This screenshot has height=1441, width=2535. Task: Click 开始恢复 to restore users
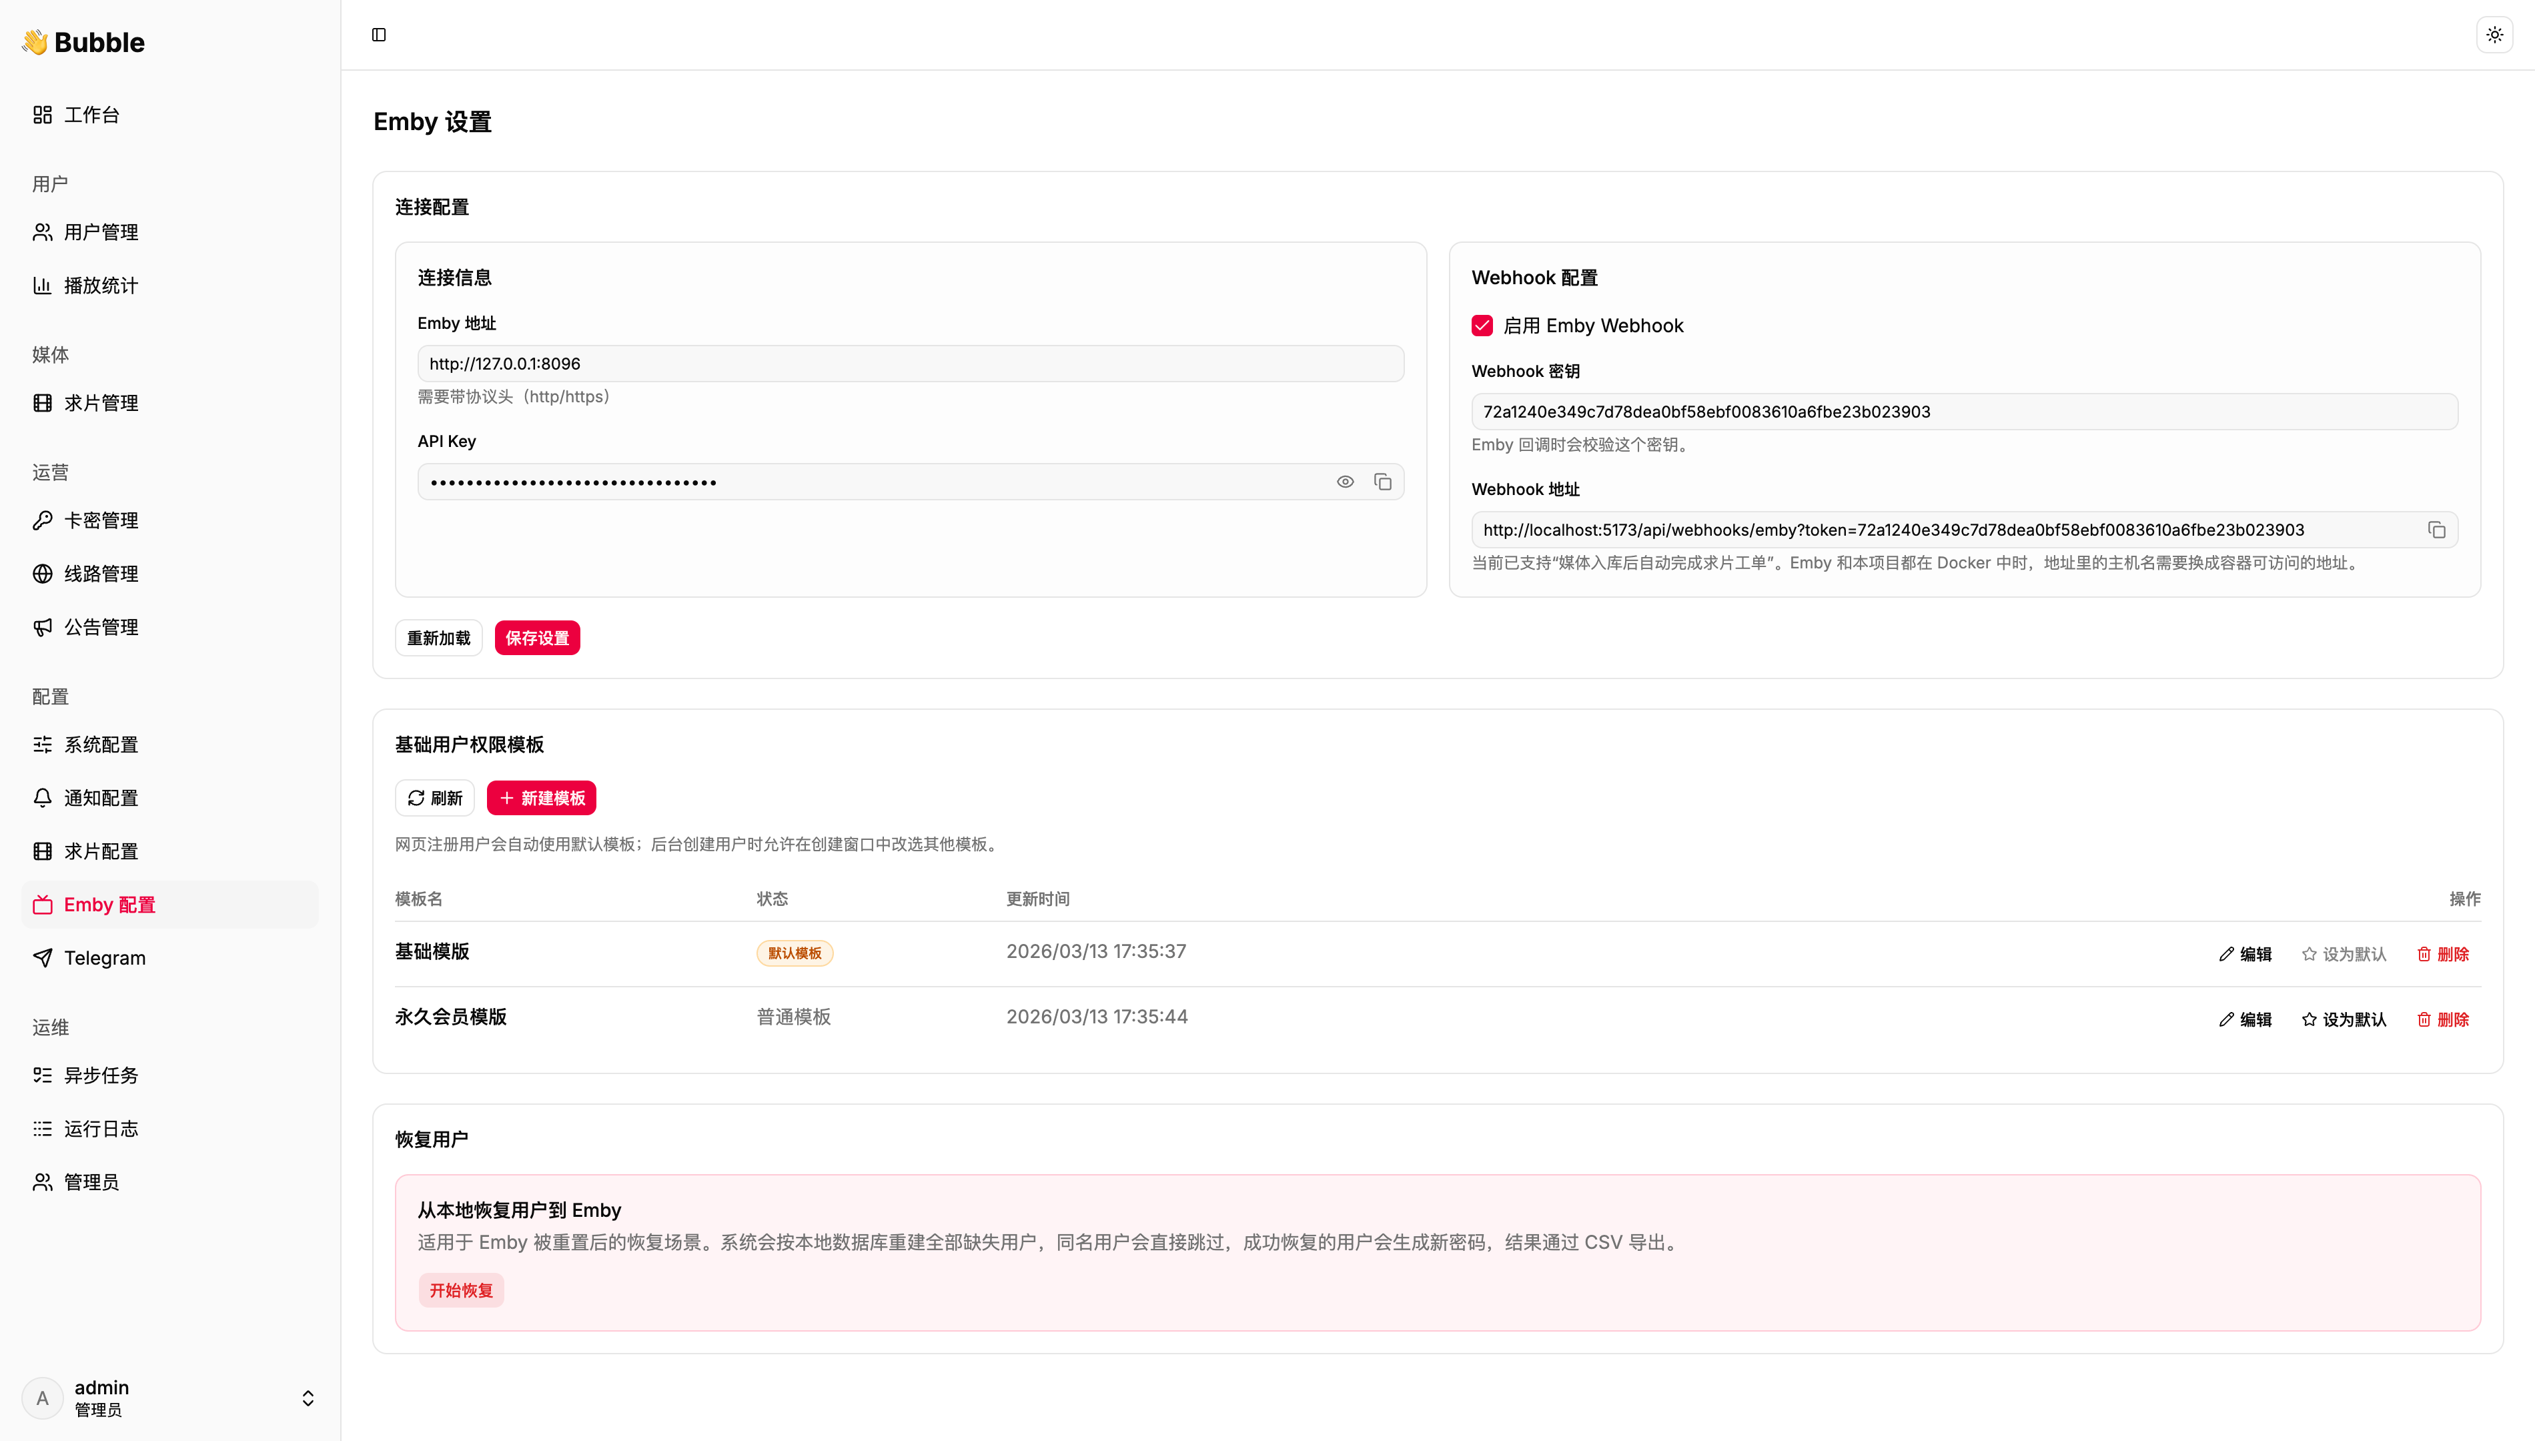click(461, 1291)
